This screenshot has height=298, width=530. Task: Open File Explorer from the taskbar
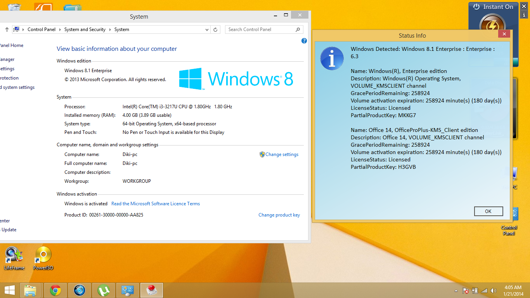(x=30, y=290)
